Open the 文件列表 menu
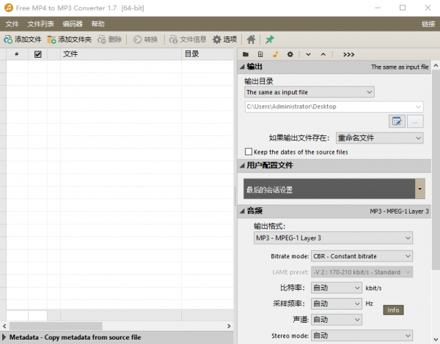Viewport: 440px width, 344px height. click(40, 24)
